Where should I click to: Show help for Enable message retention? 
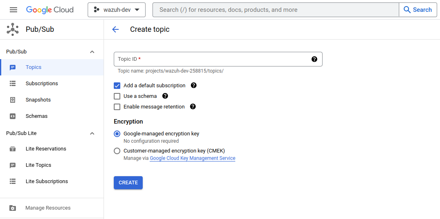pyautogui.click(x=193, y=107)
